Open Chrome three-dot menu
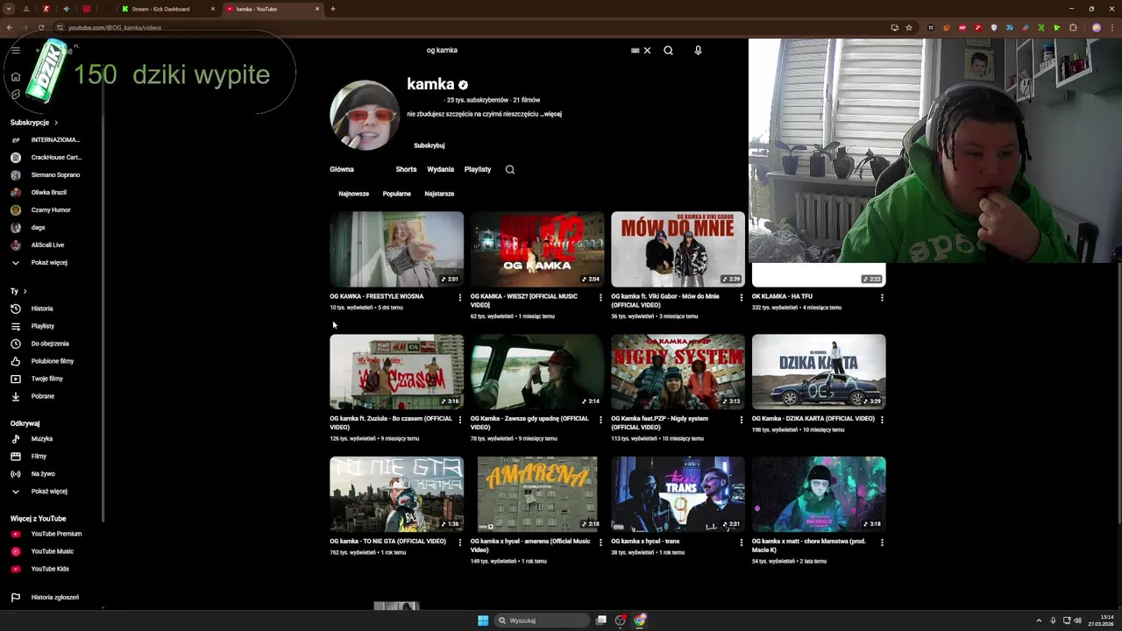1122x631 pixels. point(1111,27)
